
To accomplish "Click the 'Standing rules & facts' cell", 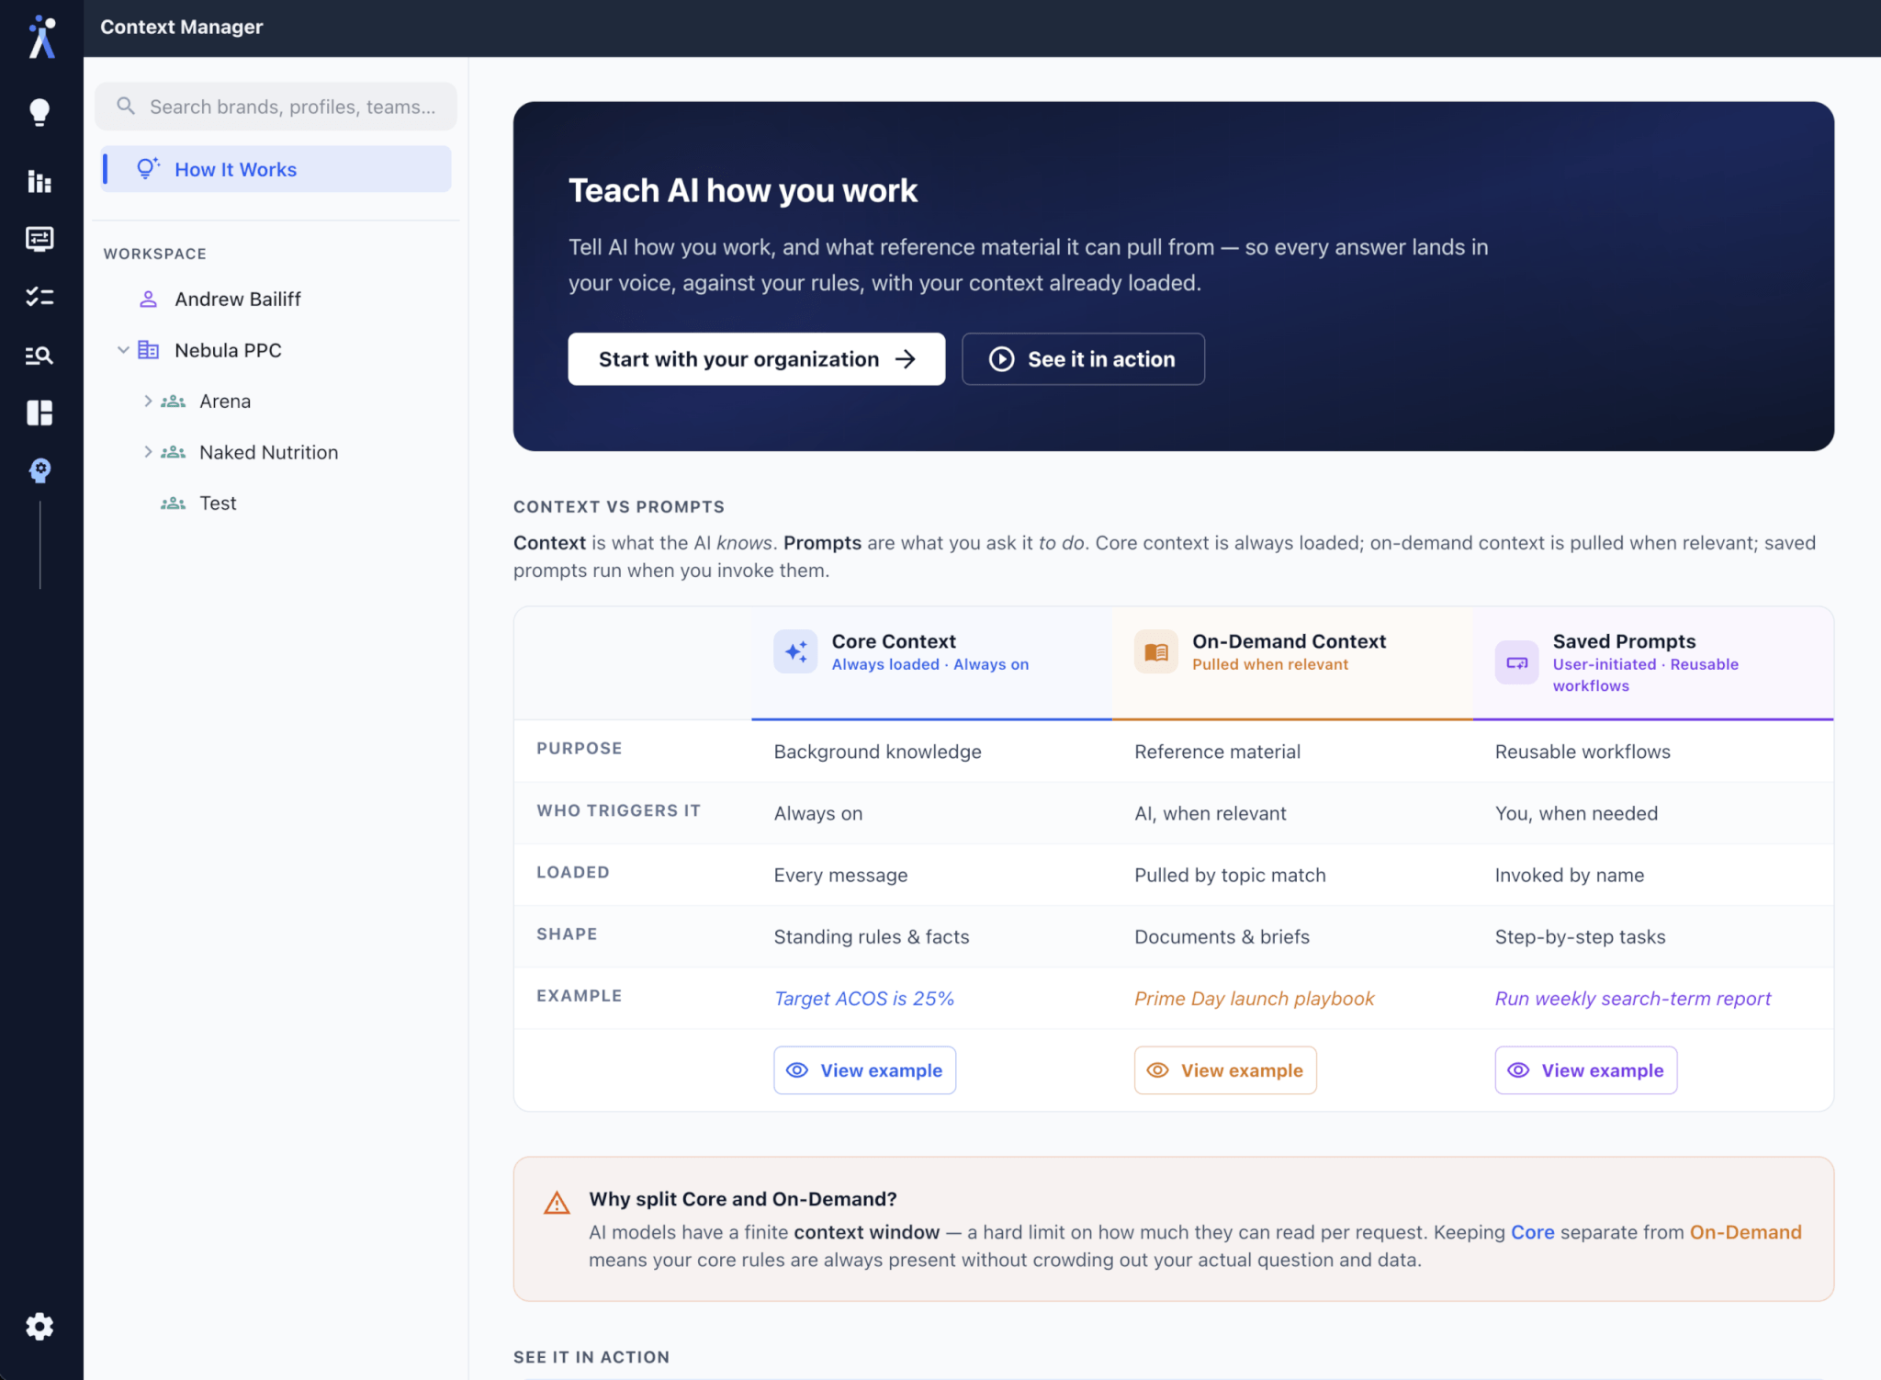I will click(x=871, y=937).
